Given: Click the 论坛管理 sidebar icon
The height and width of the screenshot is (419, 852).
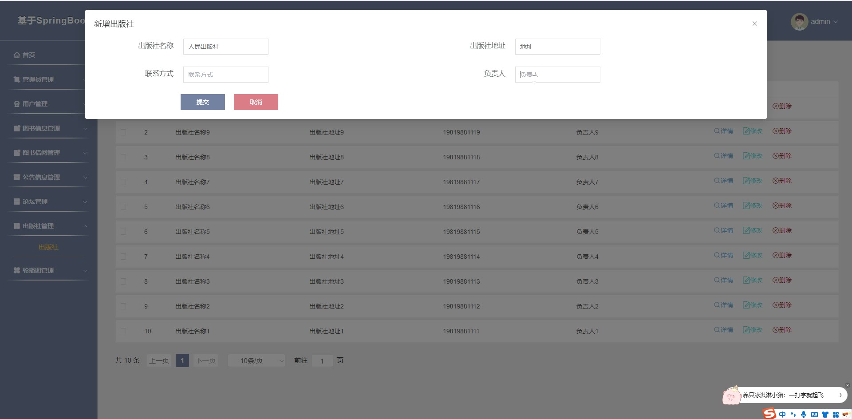Looking at the screenshot, I should pyautogui.click(x=17, y=202).
